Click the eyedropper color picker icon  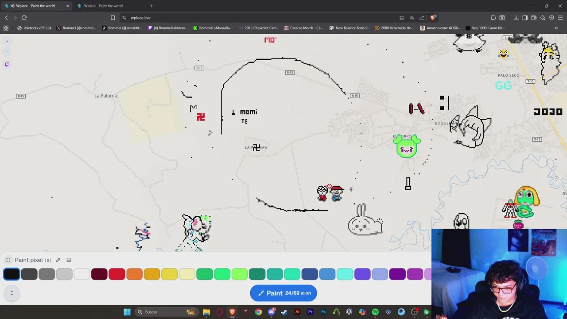(58, 260)
